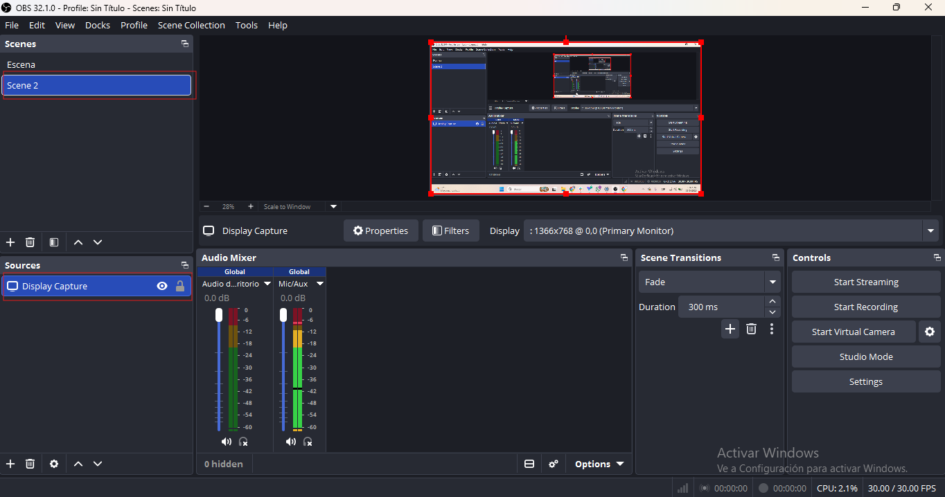The width and height of the screenshot is (945, 497).
Task: Remove selected source with trash icon
Action: (30, 464)
